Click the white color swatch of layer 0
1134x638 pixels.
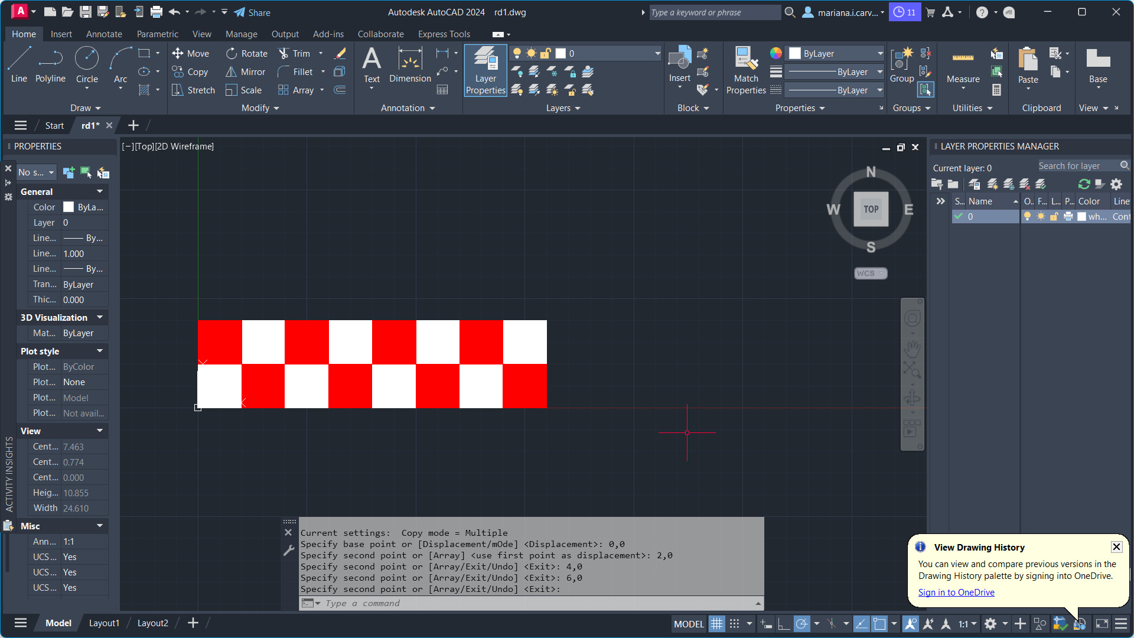coord(1081,217)
